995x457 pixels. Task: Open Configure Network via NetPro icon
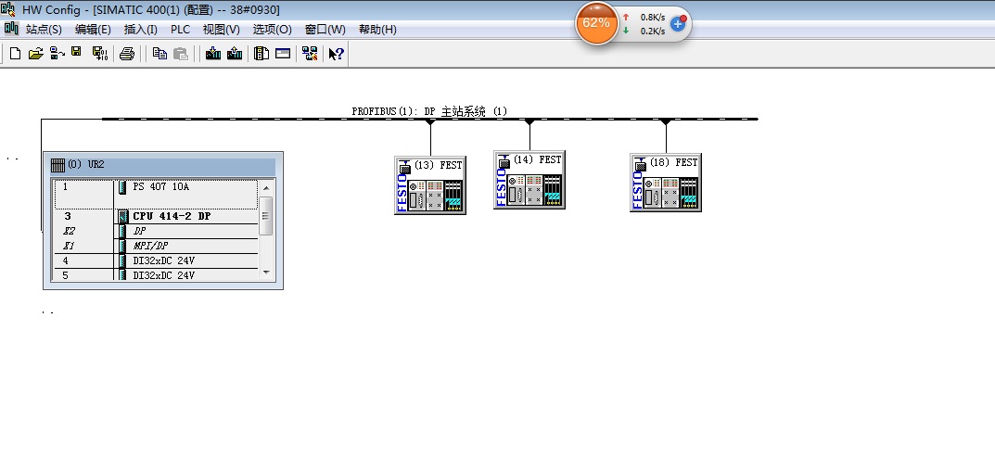pyautogui.click(x=310, y=54)
